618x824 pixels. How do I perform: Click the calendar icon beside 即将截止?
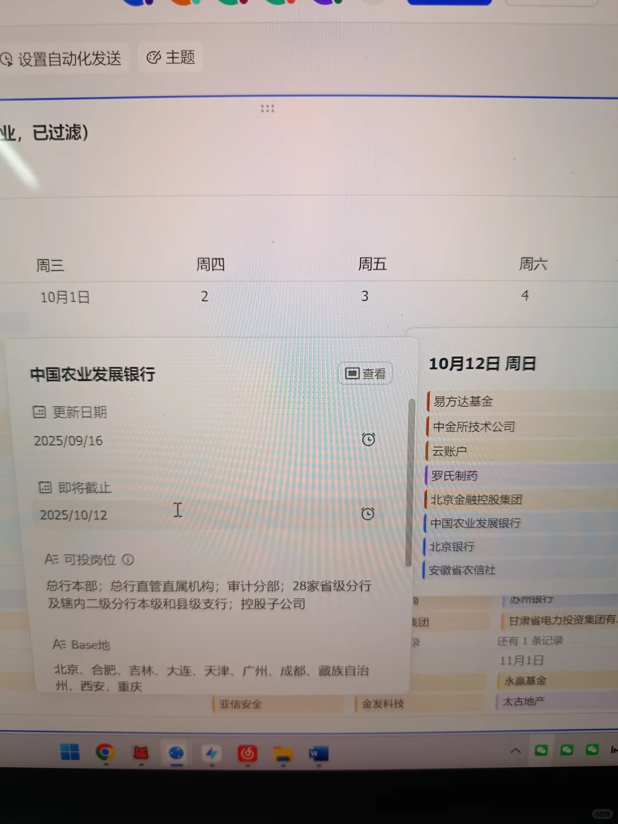(45, 487)
